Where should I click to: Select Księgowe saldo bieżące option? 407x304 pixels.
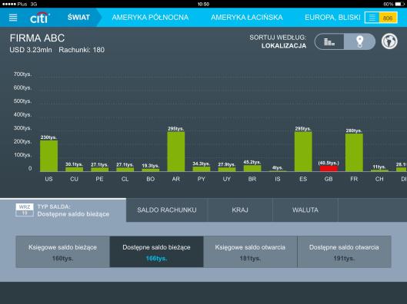[x=62, y=252]
